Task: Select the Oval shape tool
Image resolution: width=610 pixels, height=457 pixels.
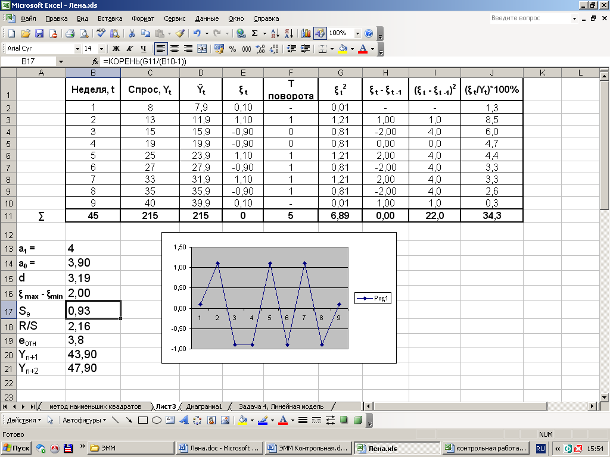Action: [x=157, y=420]
